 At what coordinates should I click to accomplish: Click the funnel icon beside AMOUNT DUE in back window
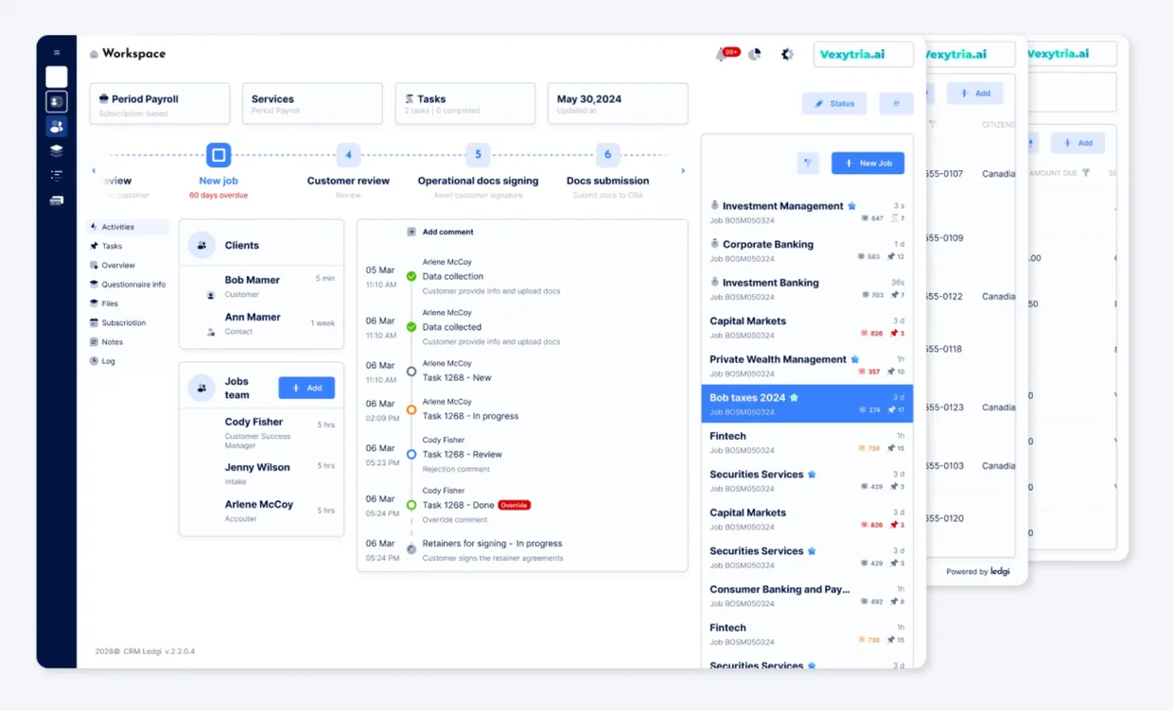[1086, 173]
